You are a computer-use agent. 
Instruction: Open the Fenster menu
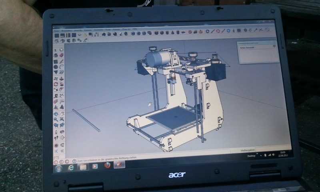tap(116, 29)
